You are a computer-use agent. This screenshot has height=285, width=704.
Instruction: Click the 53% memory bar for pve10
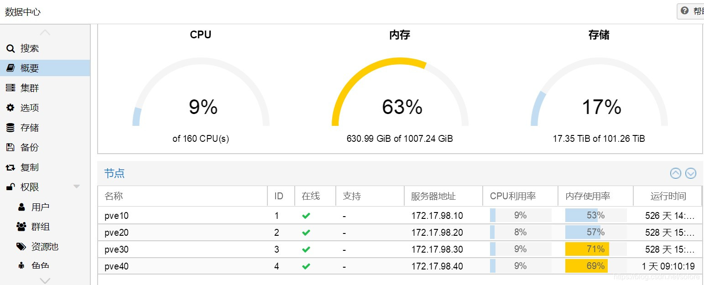click(x=596, y=215)
